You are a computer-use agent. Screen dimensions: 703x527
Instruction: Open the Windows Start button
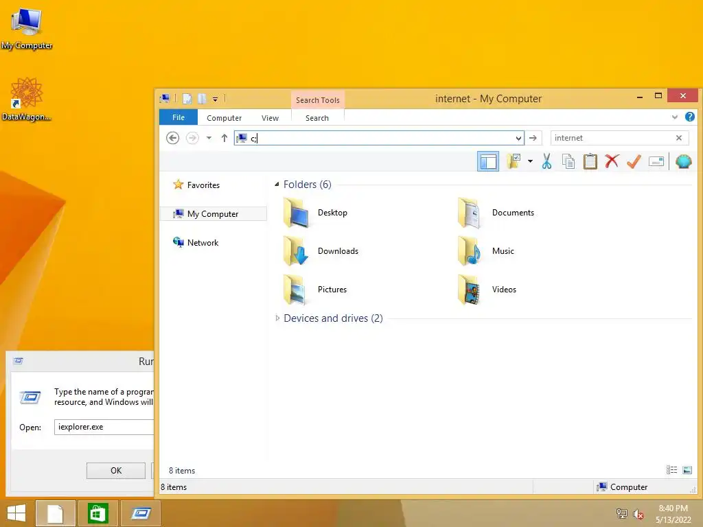(16, 513)
